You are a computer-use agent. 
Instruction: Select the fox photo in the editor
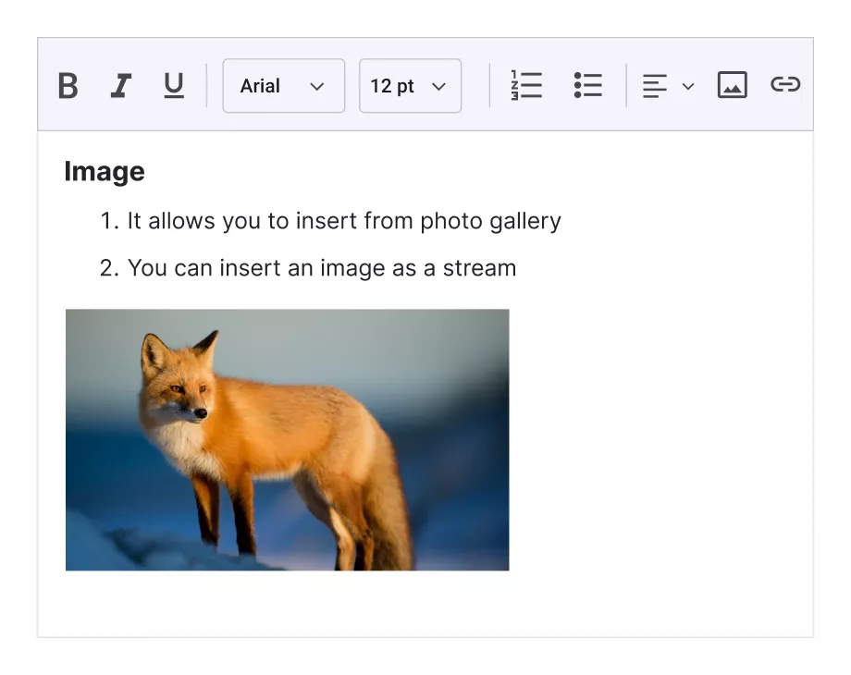click(x=287, y=439)
